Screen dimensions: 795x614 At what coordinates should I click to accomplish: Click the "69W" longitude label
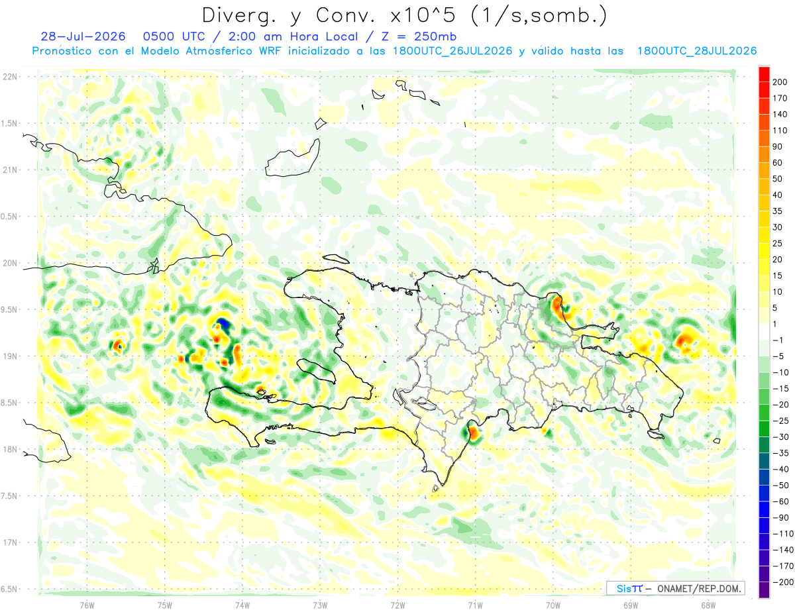coord(631,605)
